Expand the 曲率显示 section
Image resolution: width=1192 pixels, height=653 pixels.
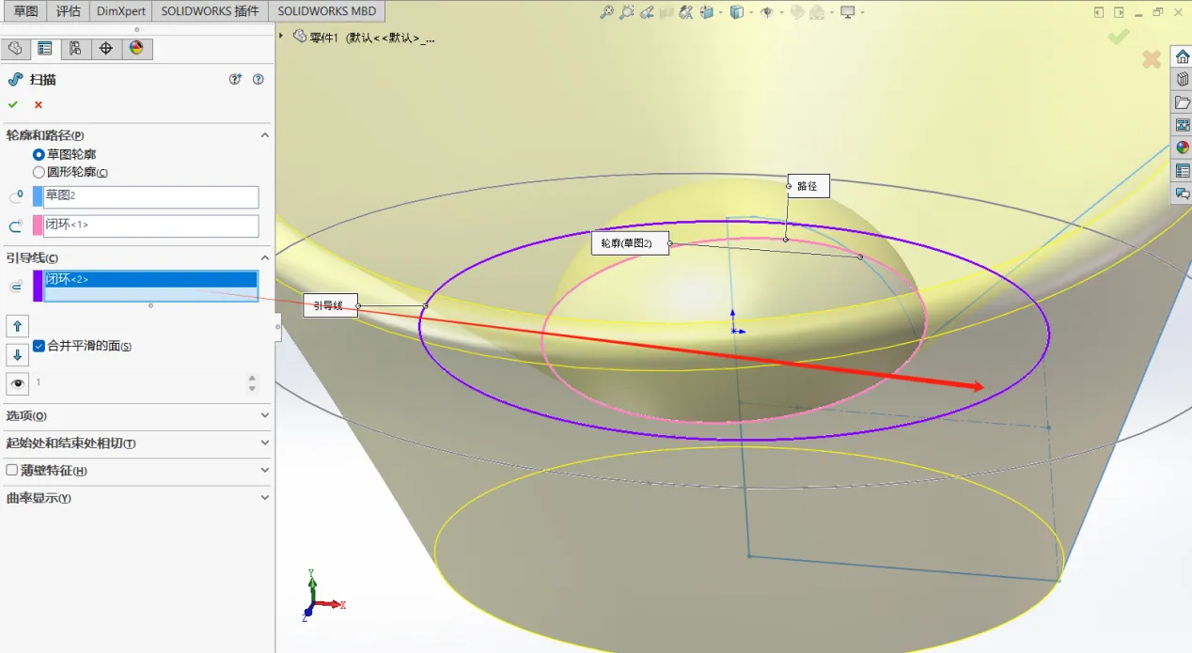pyautogui.click(x=264, y=497)
